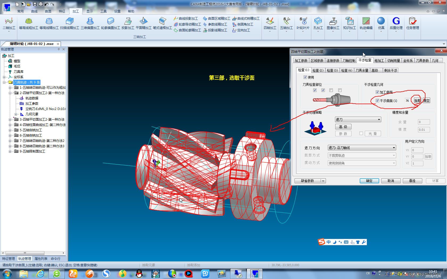Click the 叶轮叶片 machining icon
The image size is (447, 279).
[x=303, y=21]
